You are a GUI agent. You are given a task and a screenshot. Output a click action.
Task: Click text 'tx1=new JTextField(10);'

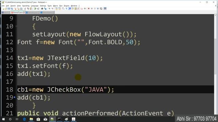(60, 58)
